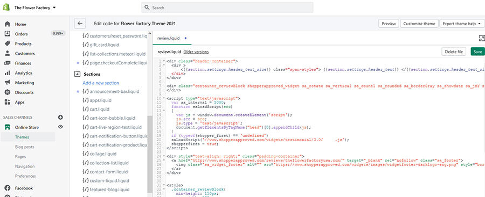Open Products in sidebar
This screenshot has width=485, height=197.
pos(23,44)
